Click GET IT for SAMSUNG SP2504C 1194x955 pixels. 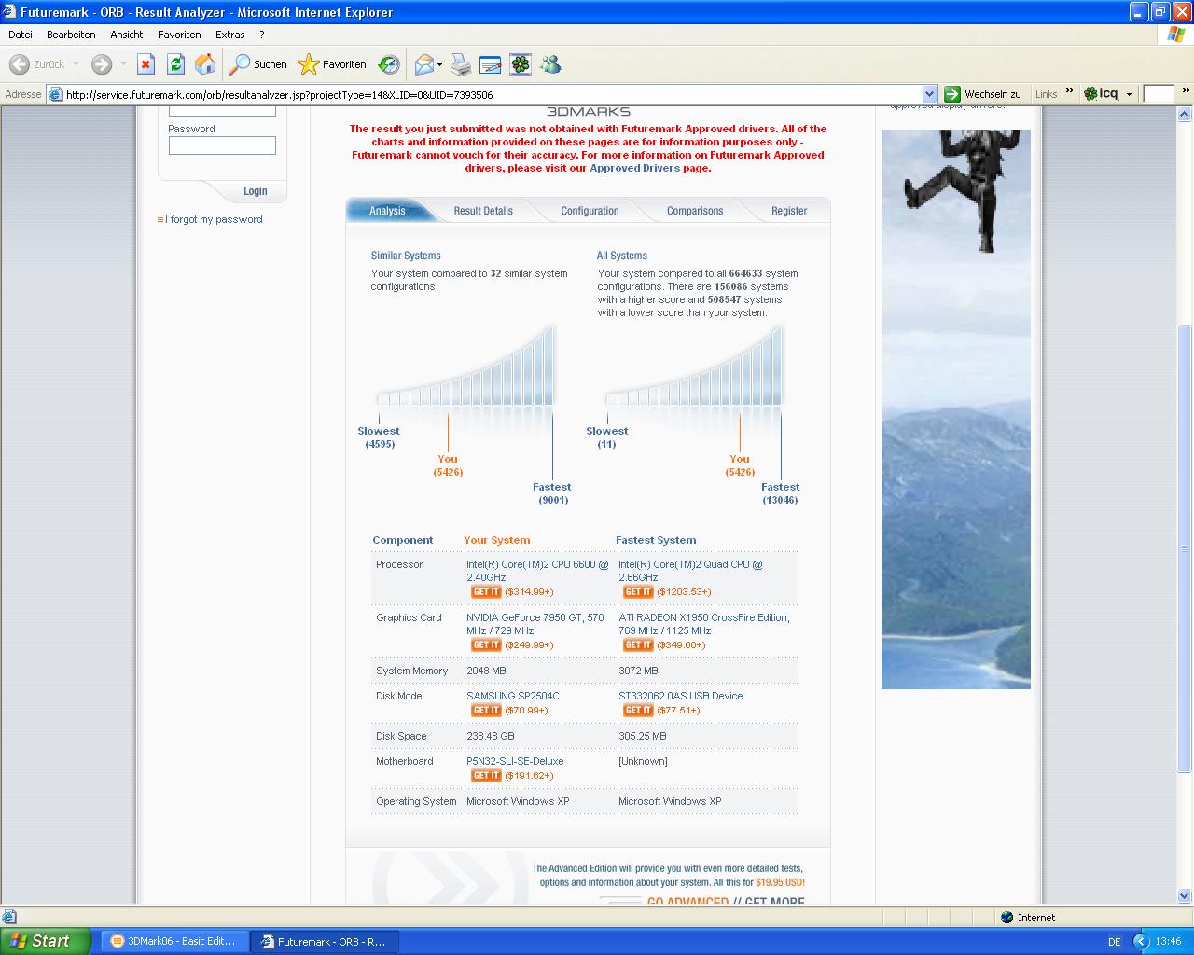pos(486,711)
